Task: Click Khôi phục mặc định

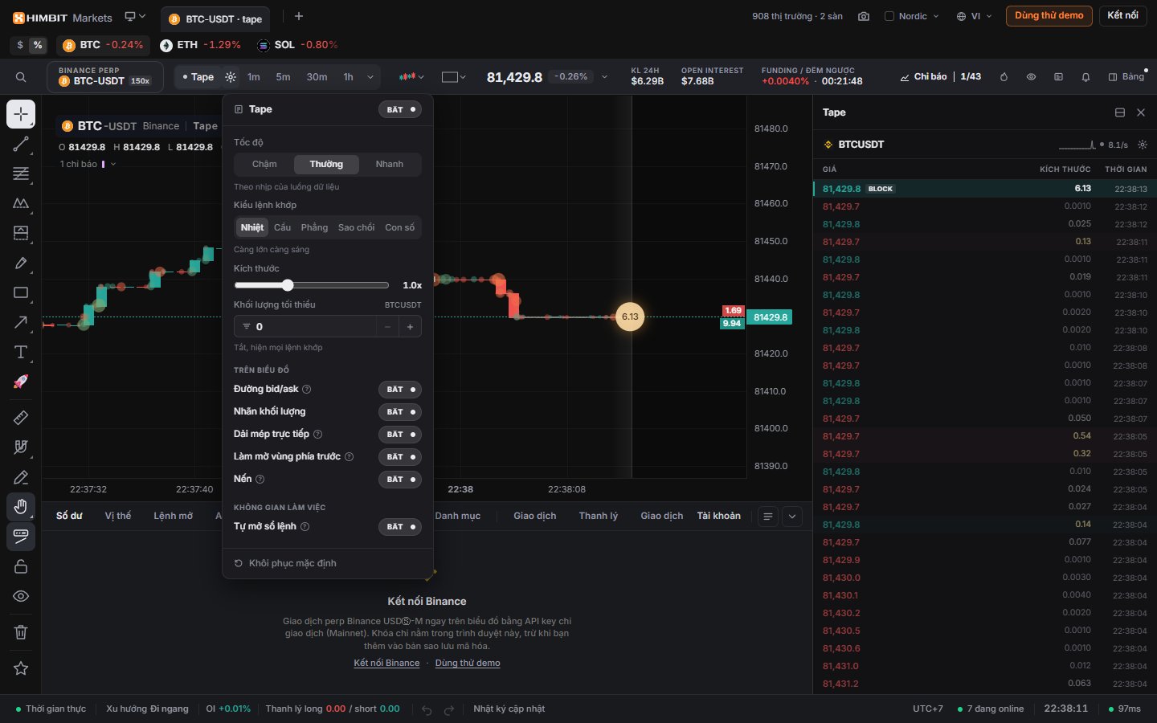Action: tap(285, 563)
